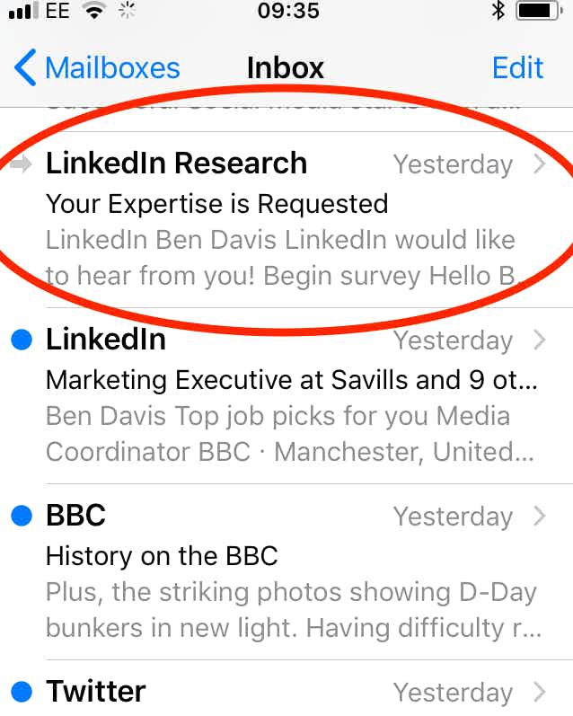Tap the Edit button

click(517, 67)
